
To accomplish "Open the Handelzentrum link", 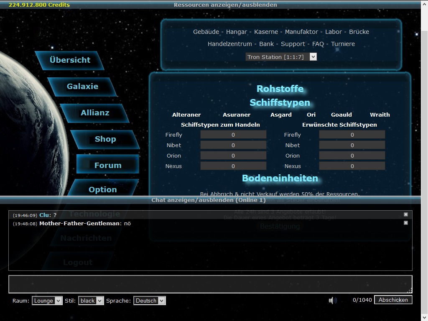I will 230,44.
